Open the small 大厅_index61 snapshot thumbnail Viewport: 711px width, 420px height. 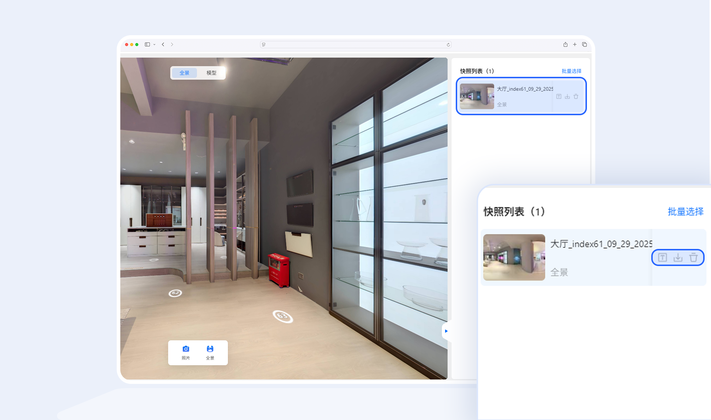477,96
